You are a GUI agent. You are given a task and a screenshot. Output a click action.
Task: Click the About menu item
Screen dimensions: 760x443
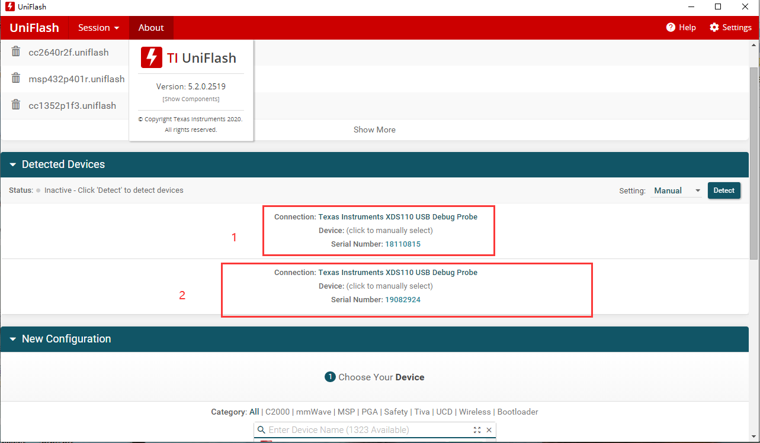[151, 28]
